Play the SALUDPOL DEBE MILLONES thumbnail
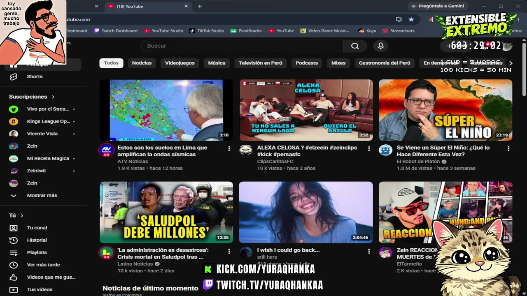 pyautogui.click(x=166, y=212)
